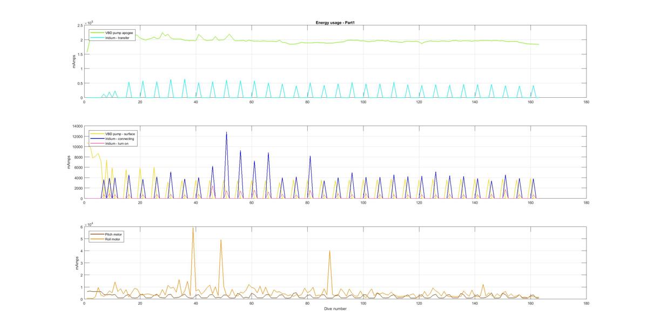Click the '6' y-axis tick on the bottom plot
The height and width of the screenshot is (336, 648).
click(81, 227)
